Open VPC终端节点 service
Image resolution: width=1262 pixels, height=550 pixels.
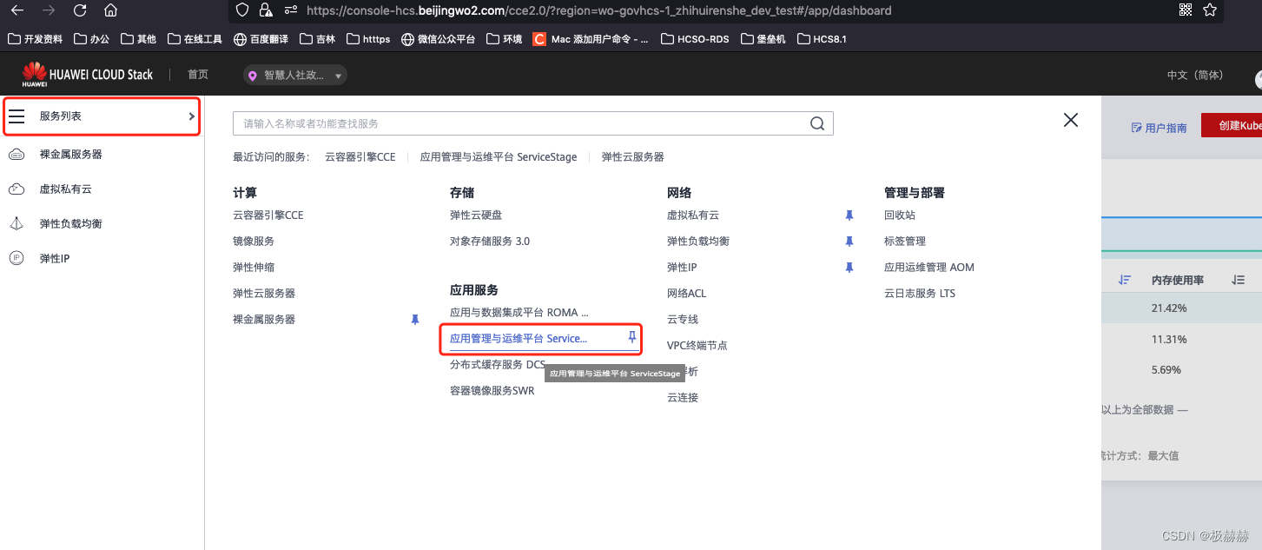697,345
